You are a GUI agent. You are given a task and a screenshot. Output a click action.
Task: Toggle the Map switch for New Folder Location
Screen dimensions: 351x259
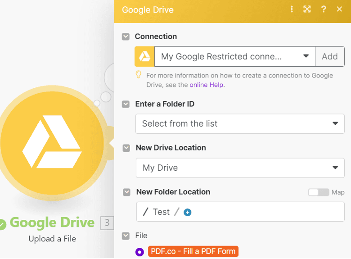click(x=319, y=192)
